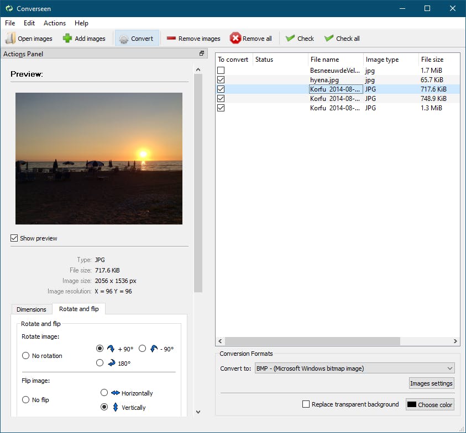Select the hyena.jpg file row
The height and width of the screenshot is (433, 466).
pyautogui.click(x=324, y=80)
